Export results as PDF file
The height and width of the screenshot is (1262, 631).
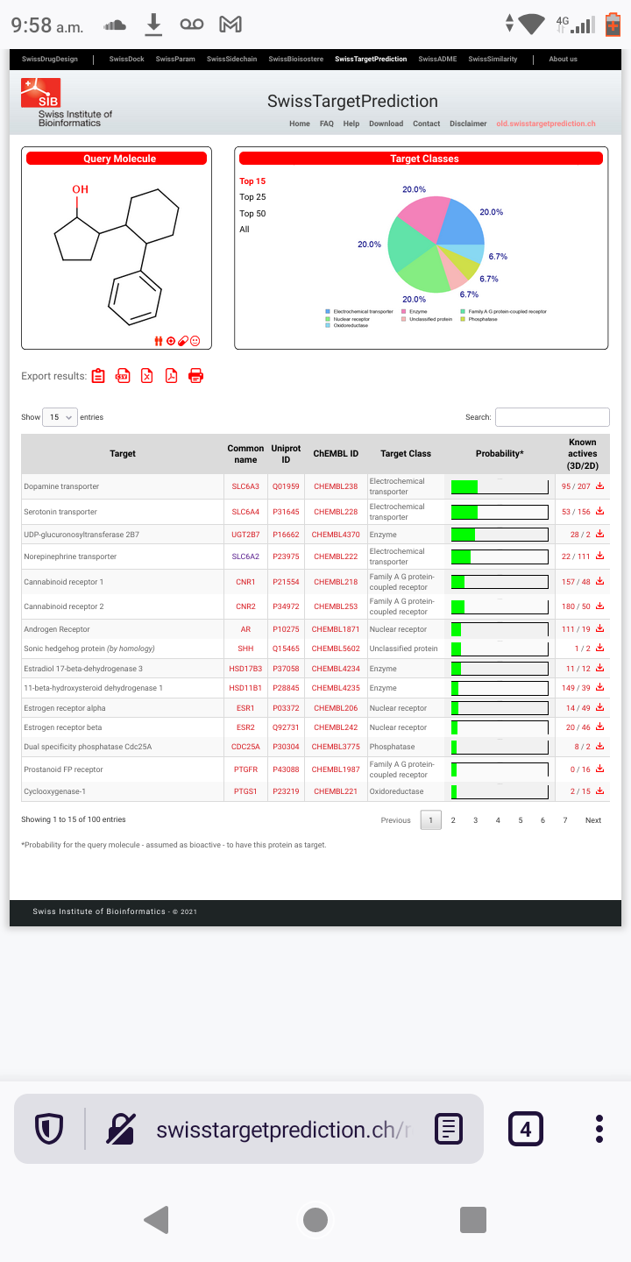pyautogui.click(x=172, y=376)
